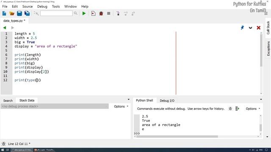Click the Step Over debug icon
This screenshot has height=152, width=271.
[126, 14]
